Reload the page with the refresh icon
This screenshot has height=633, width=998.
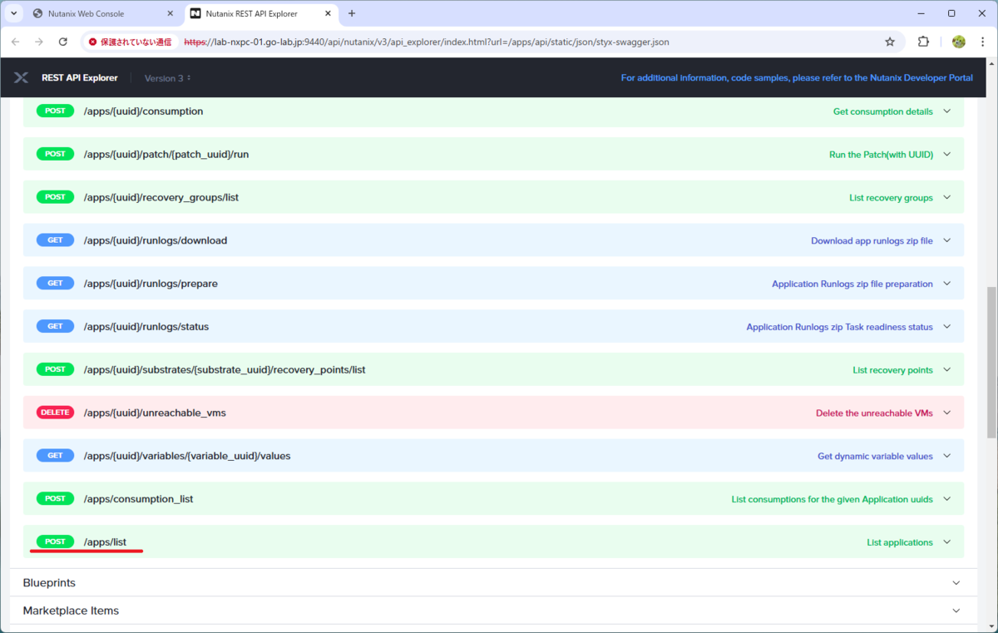(63, 42)
